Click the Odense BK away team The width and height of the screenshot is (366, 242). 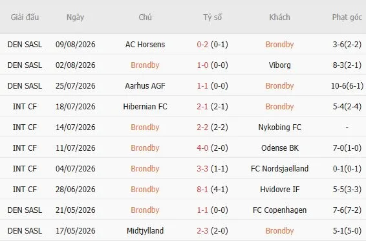tap(279, 148)
